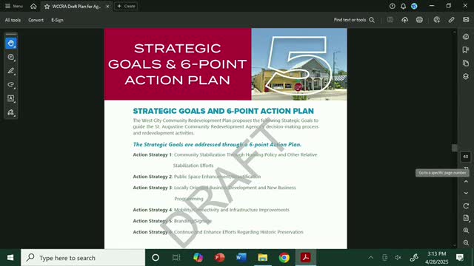Open the Help question mark icon

(x=392, y=6)
